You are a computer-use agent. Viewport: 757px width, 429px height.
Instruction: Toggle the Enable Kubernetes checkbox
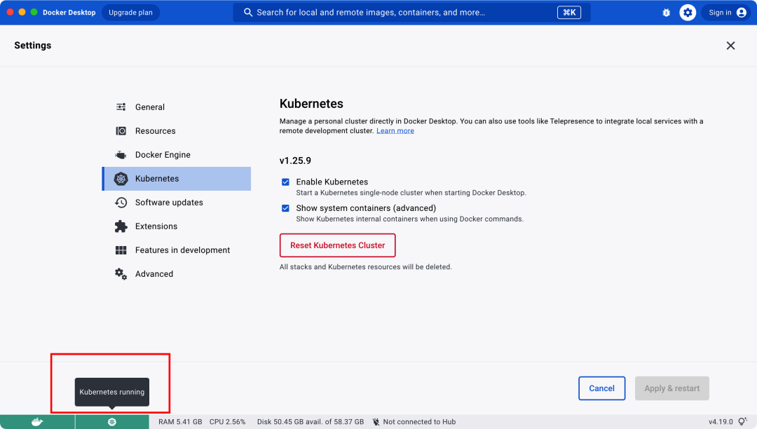click(286, 182)
